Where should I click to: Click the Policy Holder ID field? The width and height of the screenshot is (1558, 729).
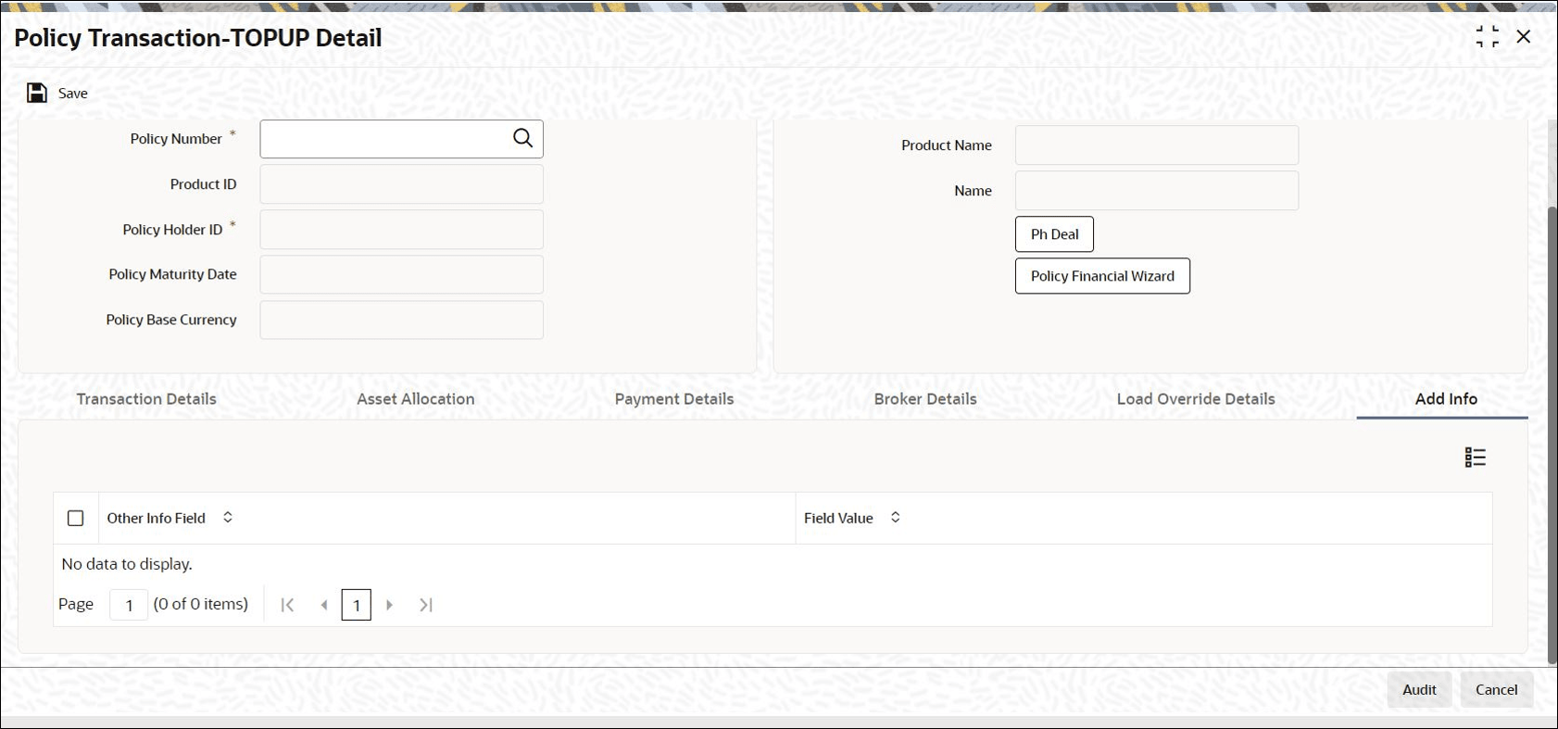[401, 230]
